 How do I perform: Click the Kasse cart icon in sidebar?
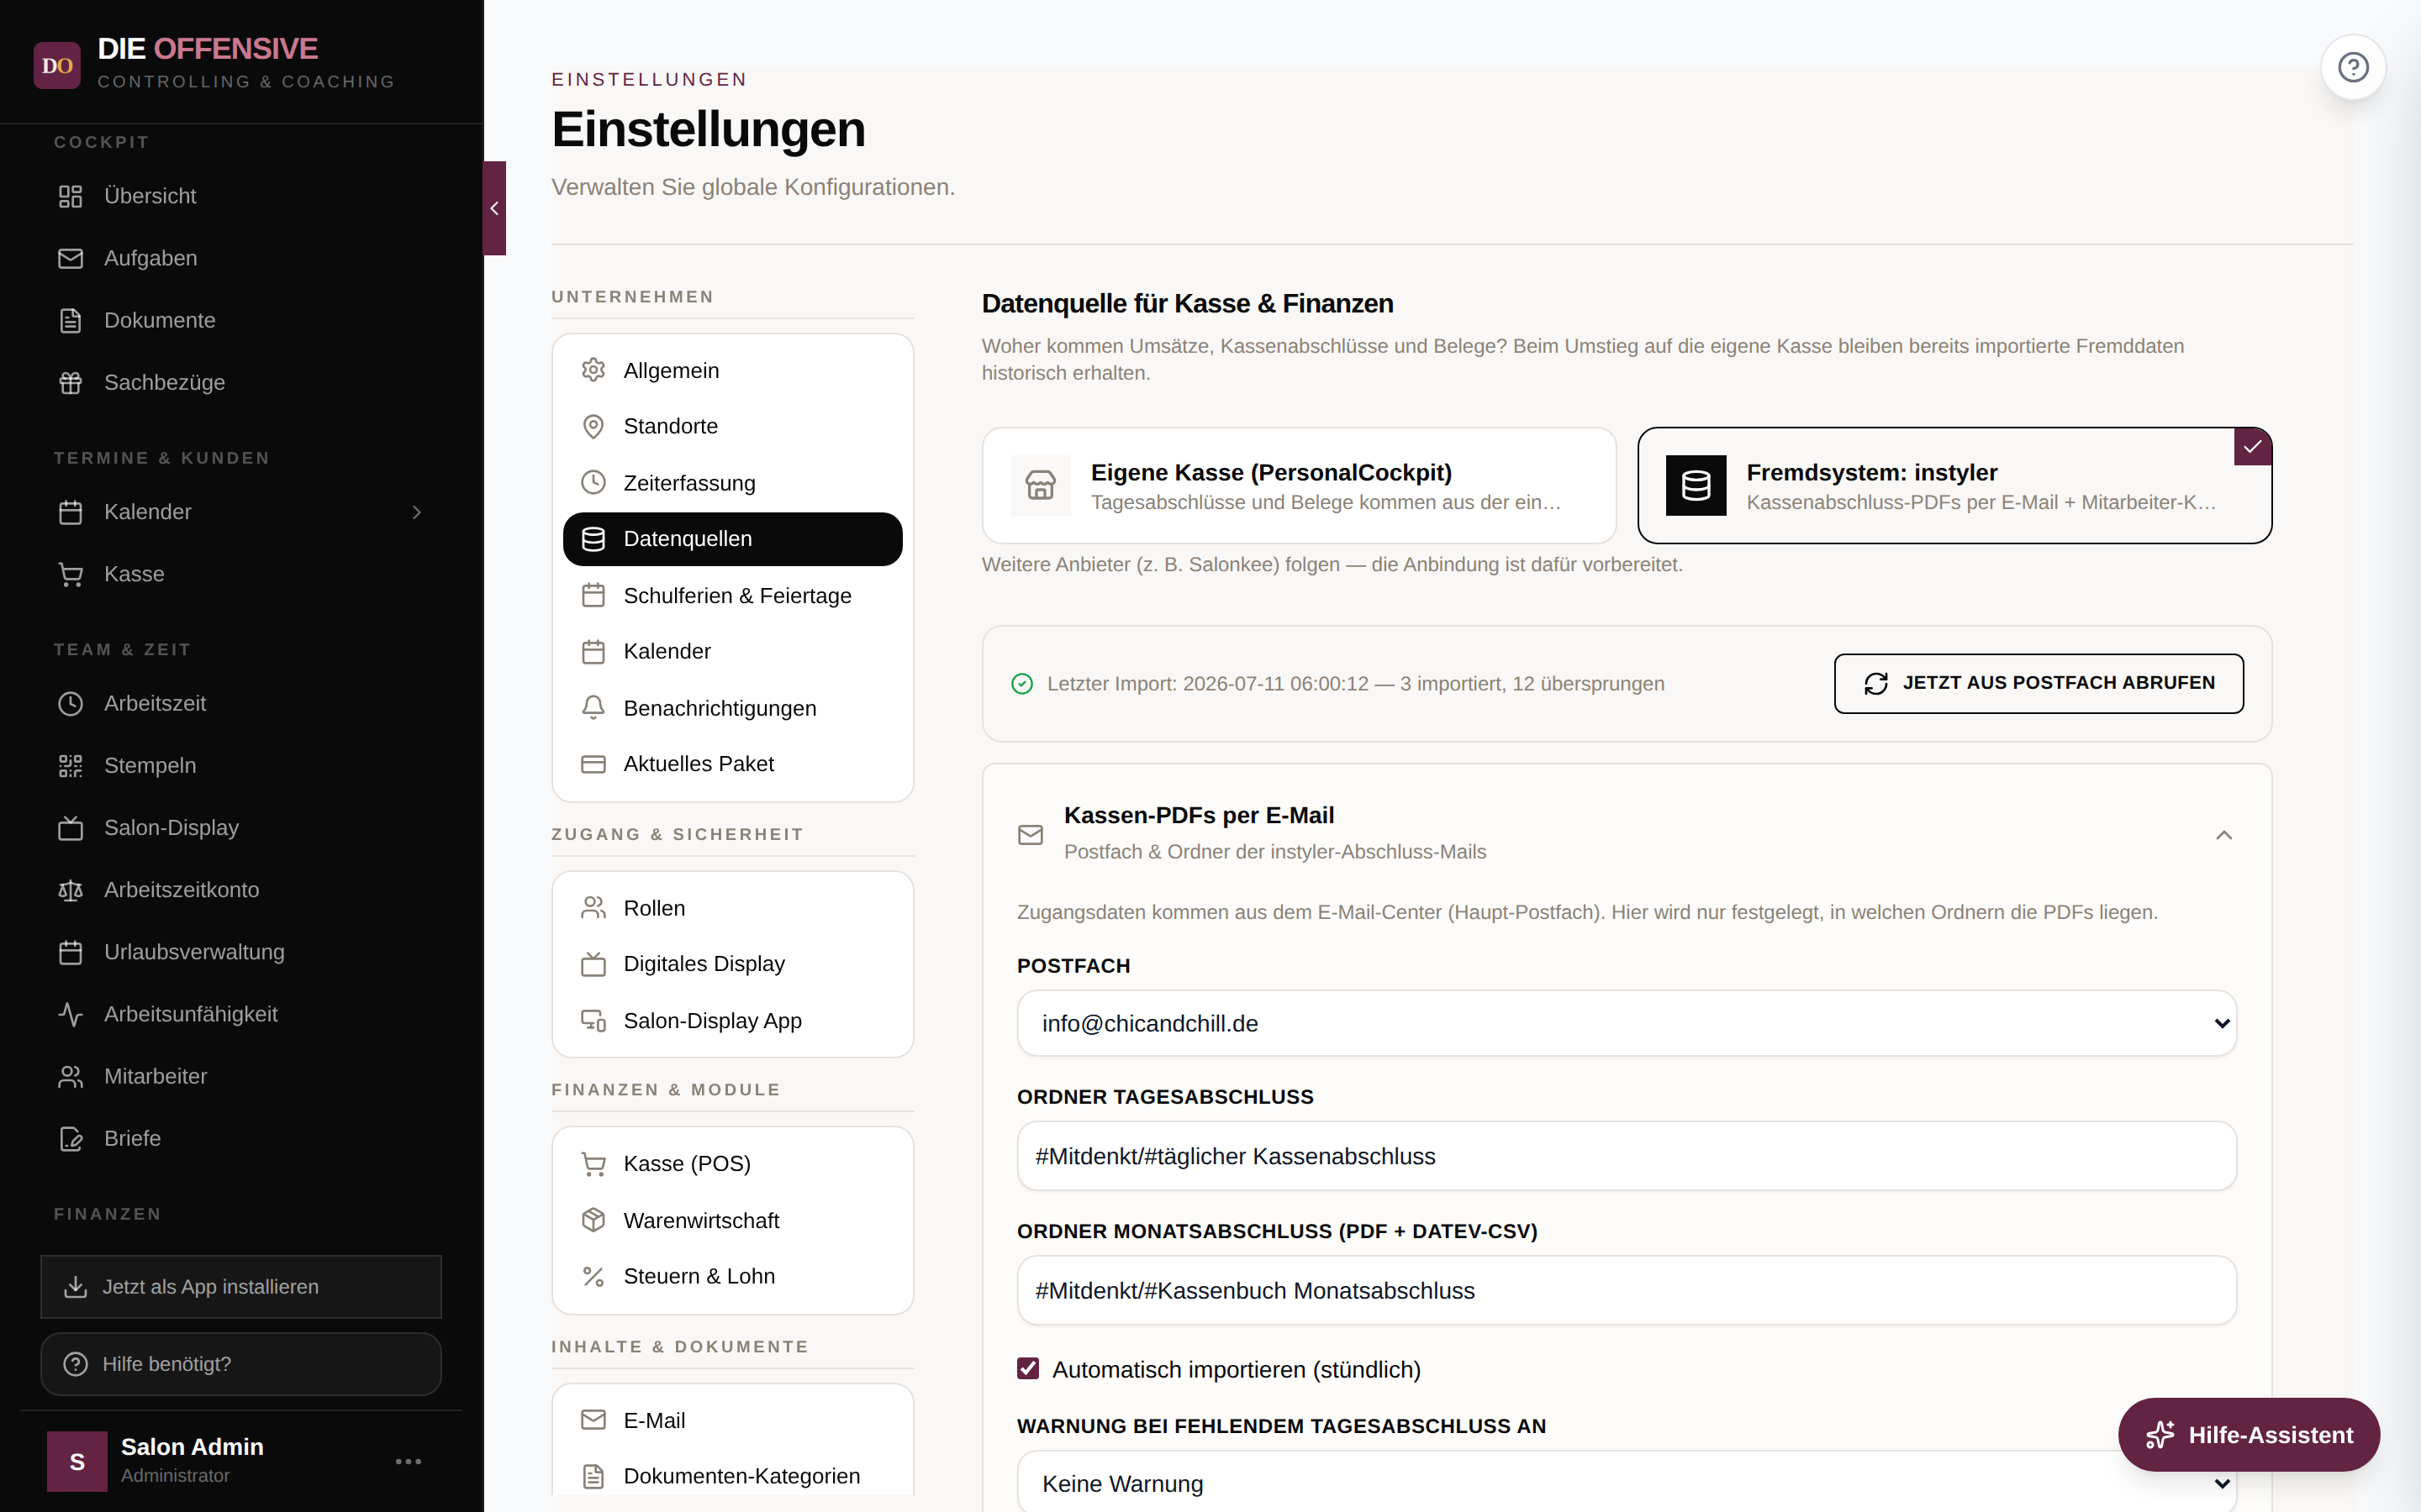[70, 574]
